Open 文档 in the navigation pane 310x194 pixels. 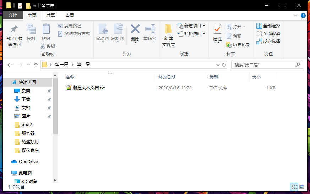[26, 108]
